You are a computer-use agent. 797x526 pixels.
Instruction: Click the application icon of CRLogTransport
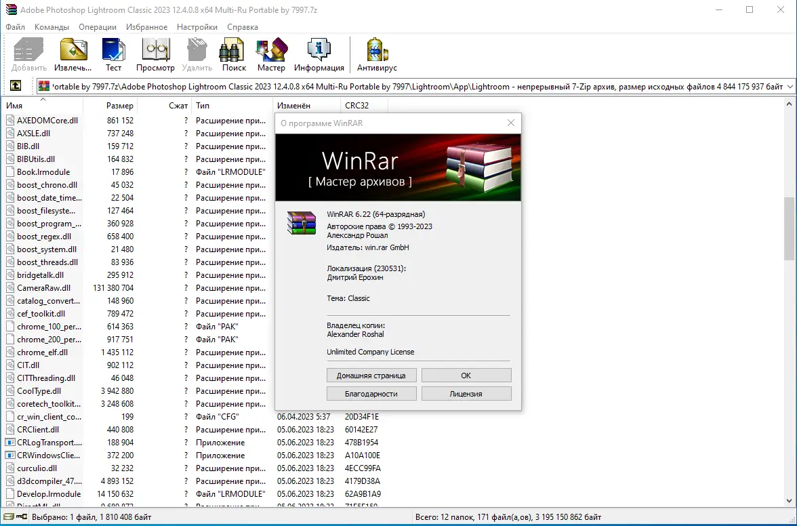click(x=10, y=442)
